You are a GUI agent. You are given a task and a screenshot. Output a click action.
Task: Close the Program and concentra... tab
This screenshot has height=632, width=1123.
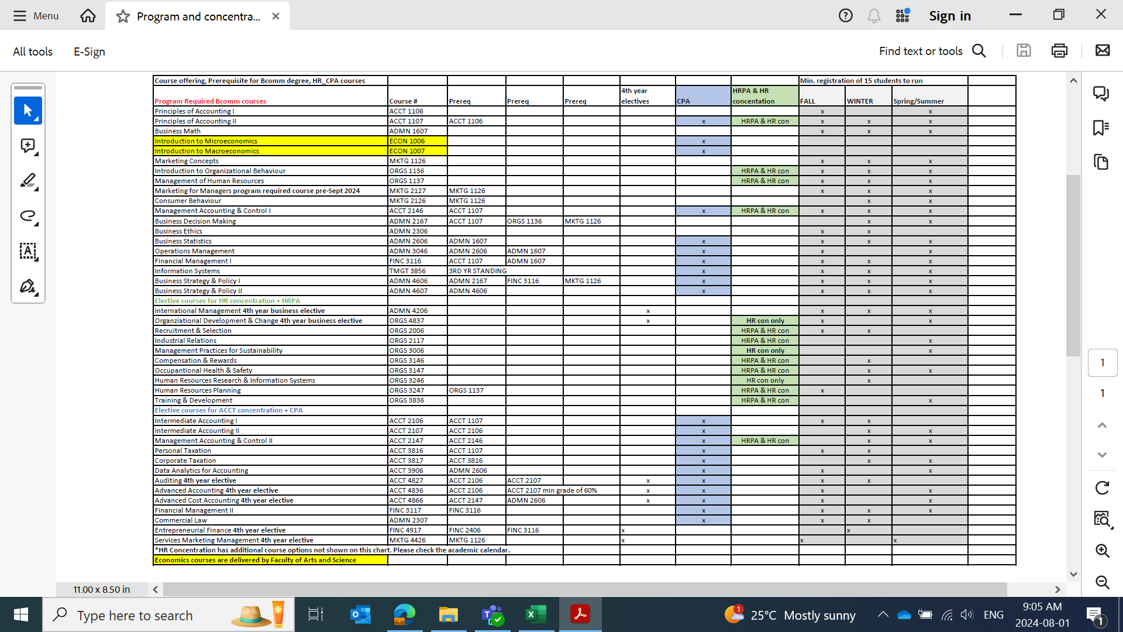pyautogui.click(x=276, y=16)
